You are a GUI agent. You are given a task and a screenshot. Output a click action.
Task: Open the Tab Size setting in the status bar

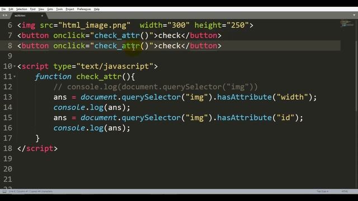coord(322,192)
